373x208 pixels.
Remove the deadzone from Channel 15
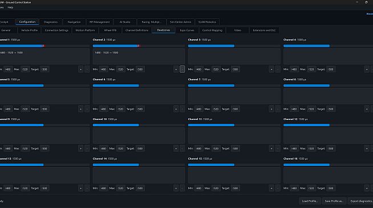(278, 188)
